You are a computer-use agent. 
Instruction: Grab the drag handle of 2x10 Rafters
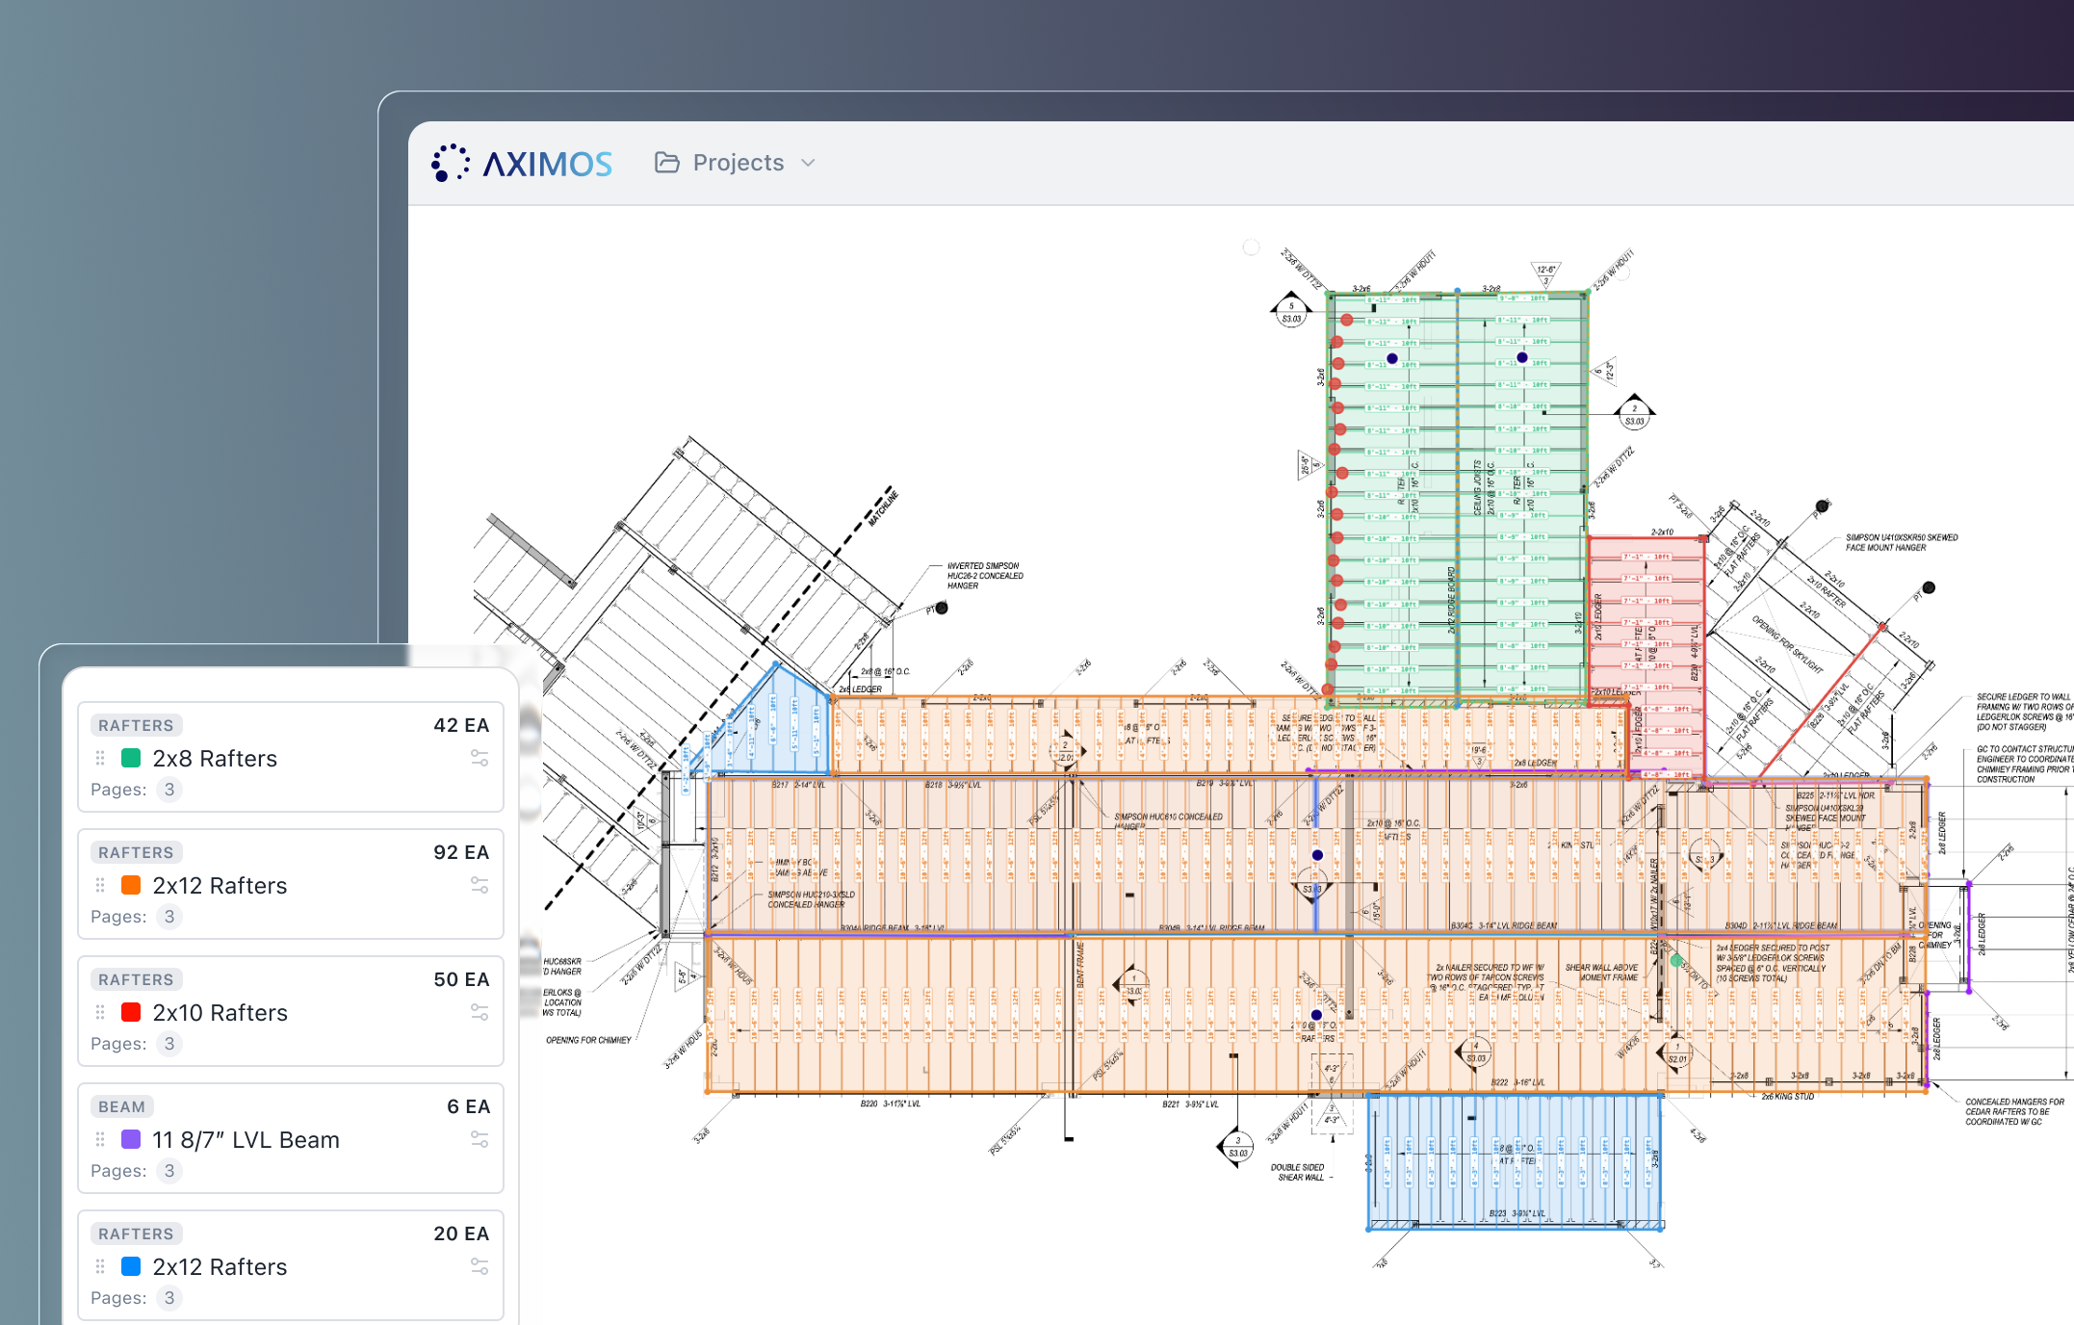click(x=100, y=1013)
